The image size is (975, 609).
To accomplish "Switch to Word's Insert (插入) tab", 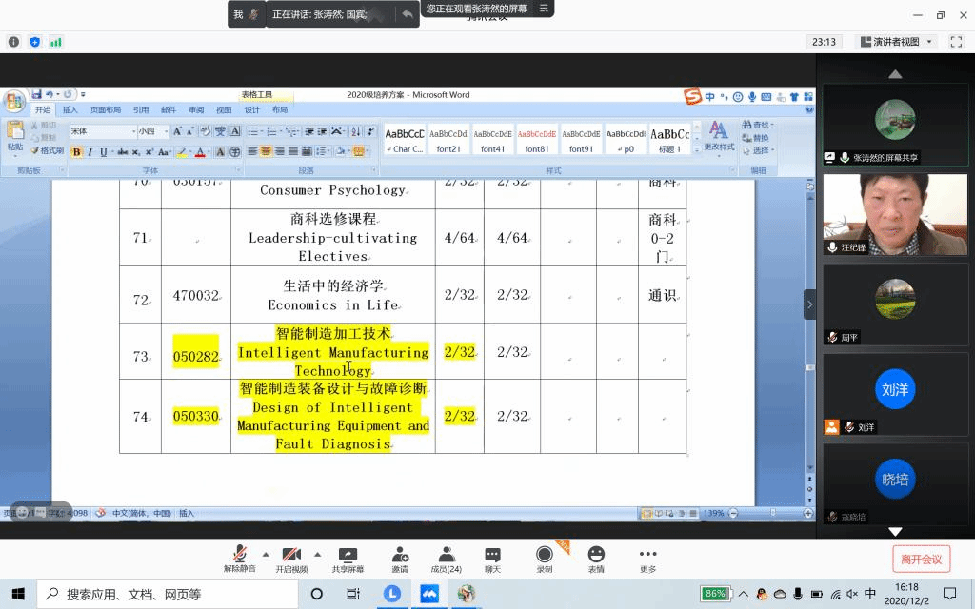I will [70, 110].
